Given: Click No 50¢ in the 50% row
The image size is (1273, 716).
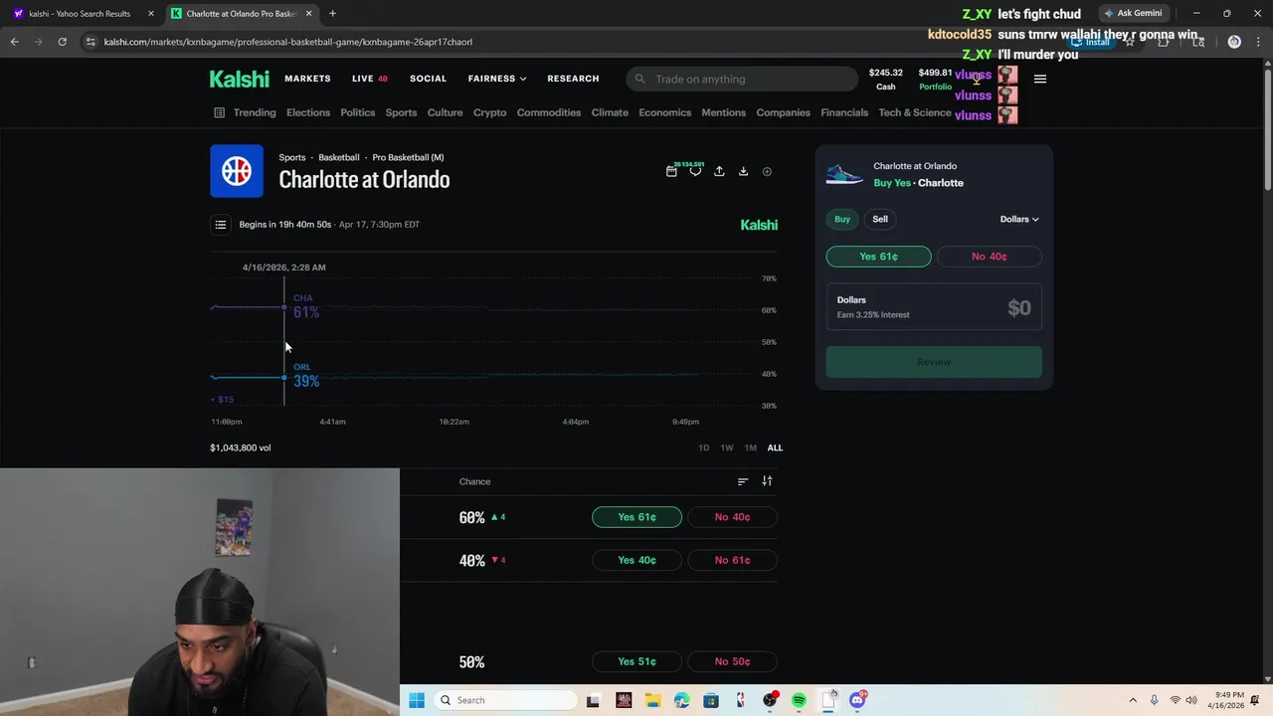Looking at the screenshot, I should 732,661.
